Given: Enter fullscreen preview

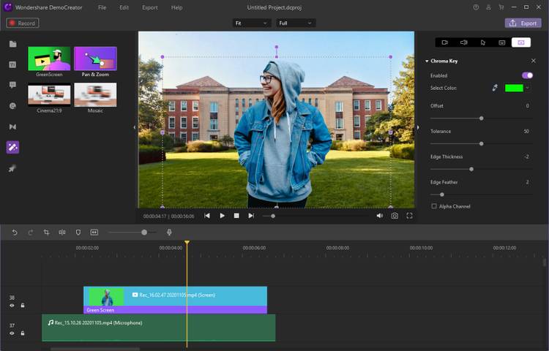Looking at the screenshot, I should pyautogui.click(x=409, y=216).
